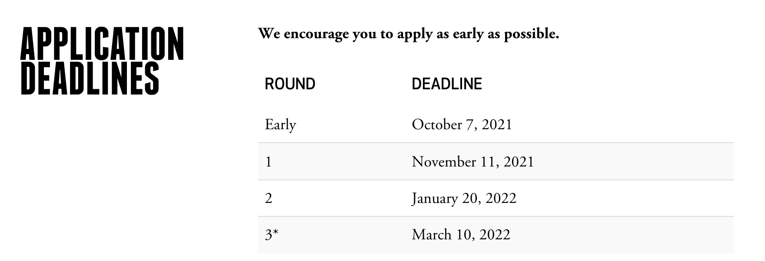The image size is (765, 261).
Task: Click the 'apply as early as possible' sentence
Action: coord(408,34)
